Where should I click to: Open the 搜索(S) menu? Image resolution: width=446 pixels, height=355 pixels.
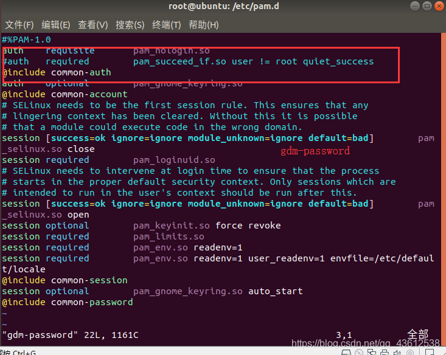click(130, 25)
